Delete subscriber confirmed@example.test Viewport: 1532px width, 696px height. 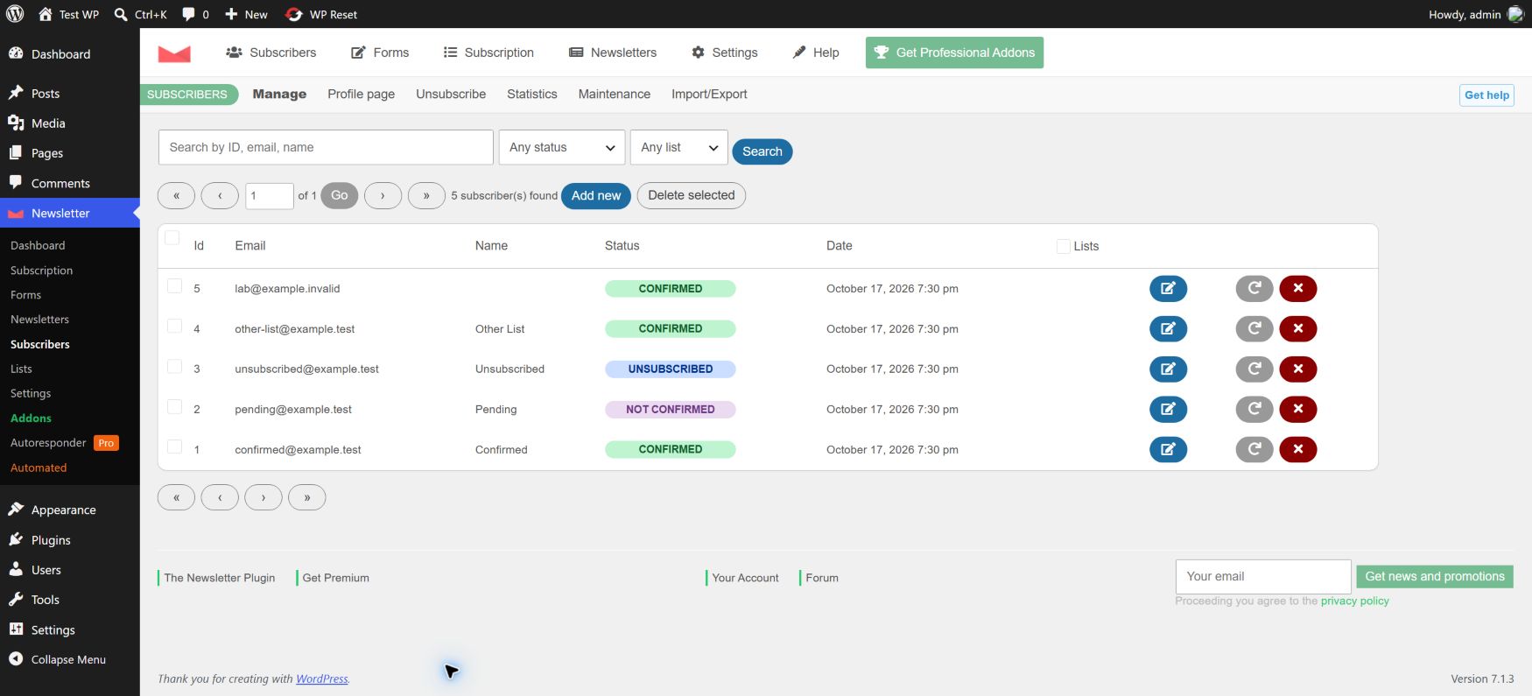click(1298, 449)
